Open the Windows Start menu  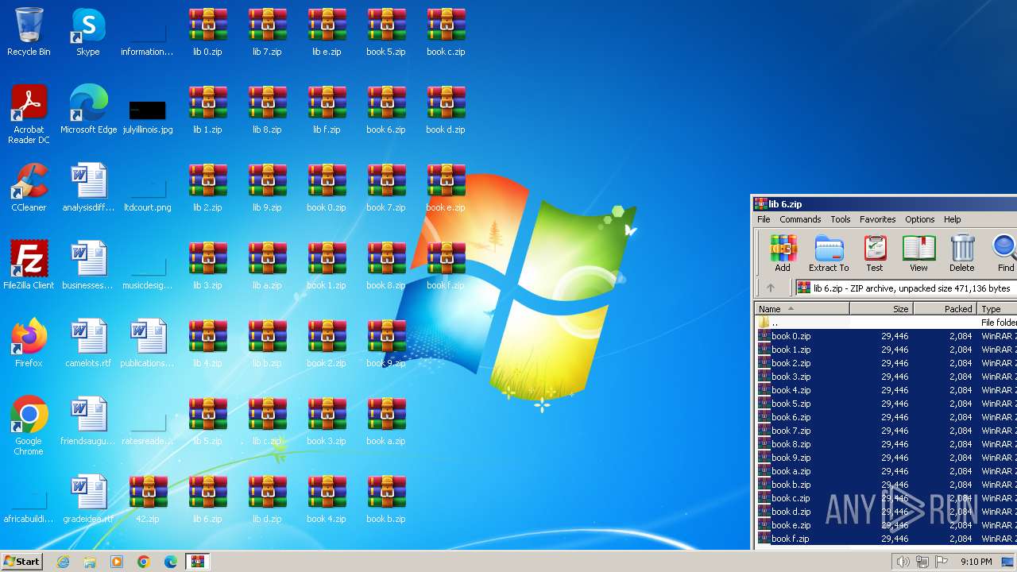click(21, 561)
